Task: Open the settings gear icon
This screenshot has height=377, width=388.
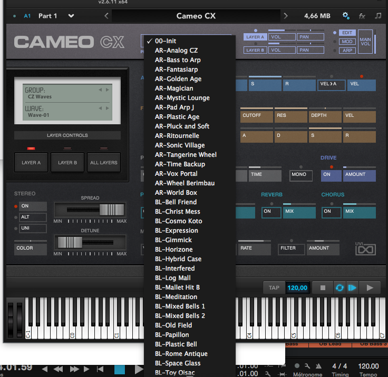Action: (346, 16)
